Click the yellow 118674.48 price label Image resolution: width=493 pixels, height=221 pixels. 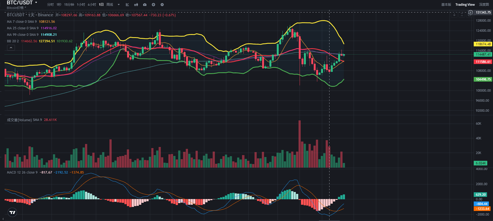[x=483, y=44]
